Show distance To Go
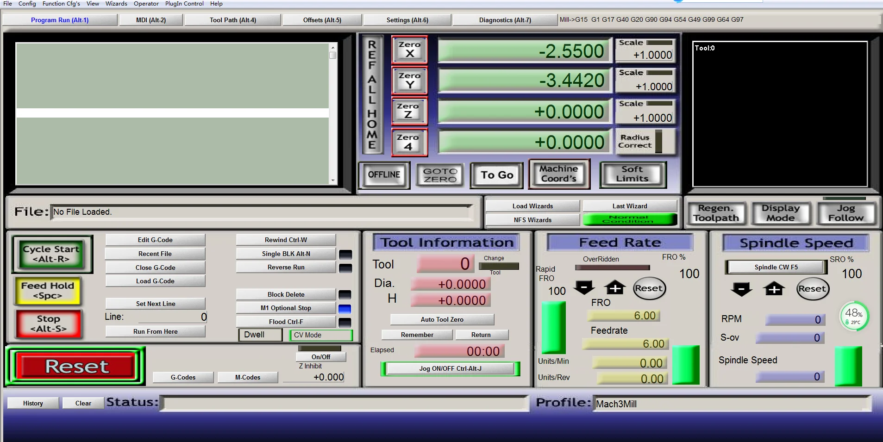The width and height of the screenshot is (883, 442). (496, 175)
